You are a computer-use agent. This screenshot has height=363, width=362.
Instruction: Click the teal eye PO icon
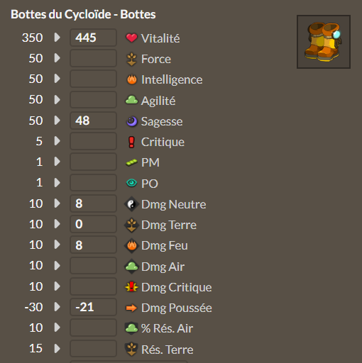[x=131, y=183]
